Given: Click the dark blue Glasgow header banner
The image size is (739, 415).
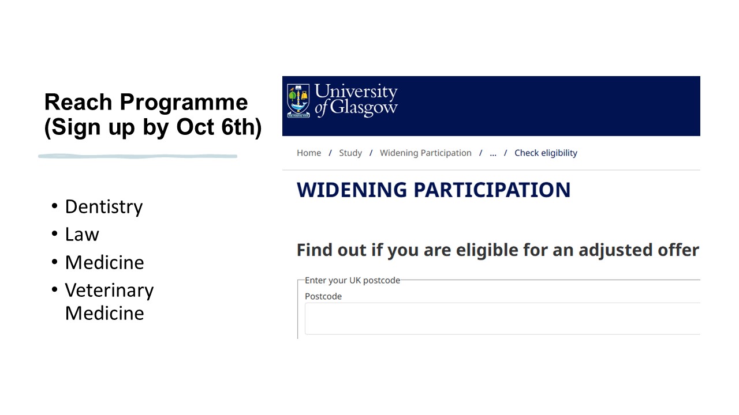Looking at the screenshot, I should pos(491,106).
